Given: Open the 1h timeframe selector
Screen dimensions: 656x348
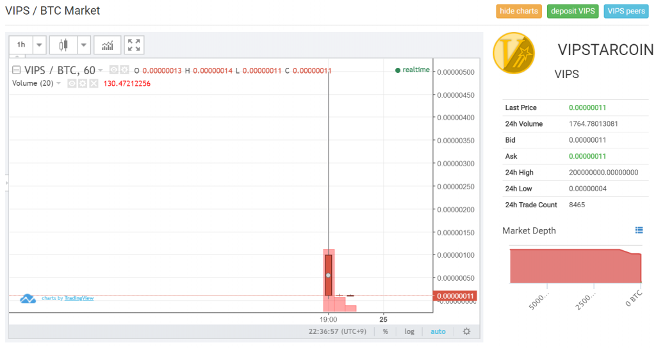Looking at the screenshot, I should click(21, 45).
